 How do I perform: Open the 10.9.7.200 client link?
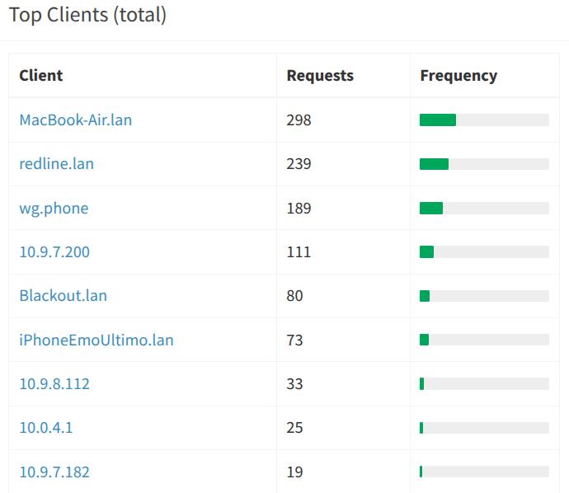(54, 252)
